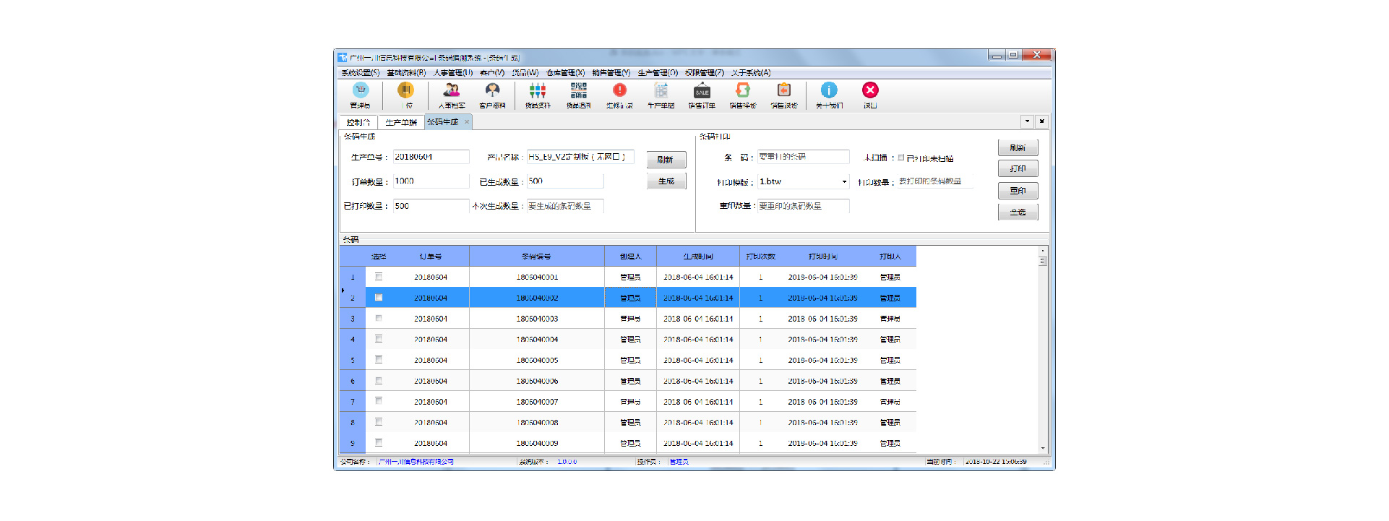Click 刷新 button in barcode print panel
Screen dimensions: 1389x521
coord(1018,147)
